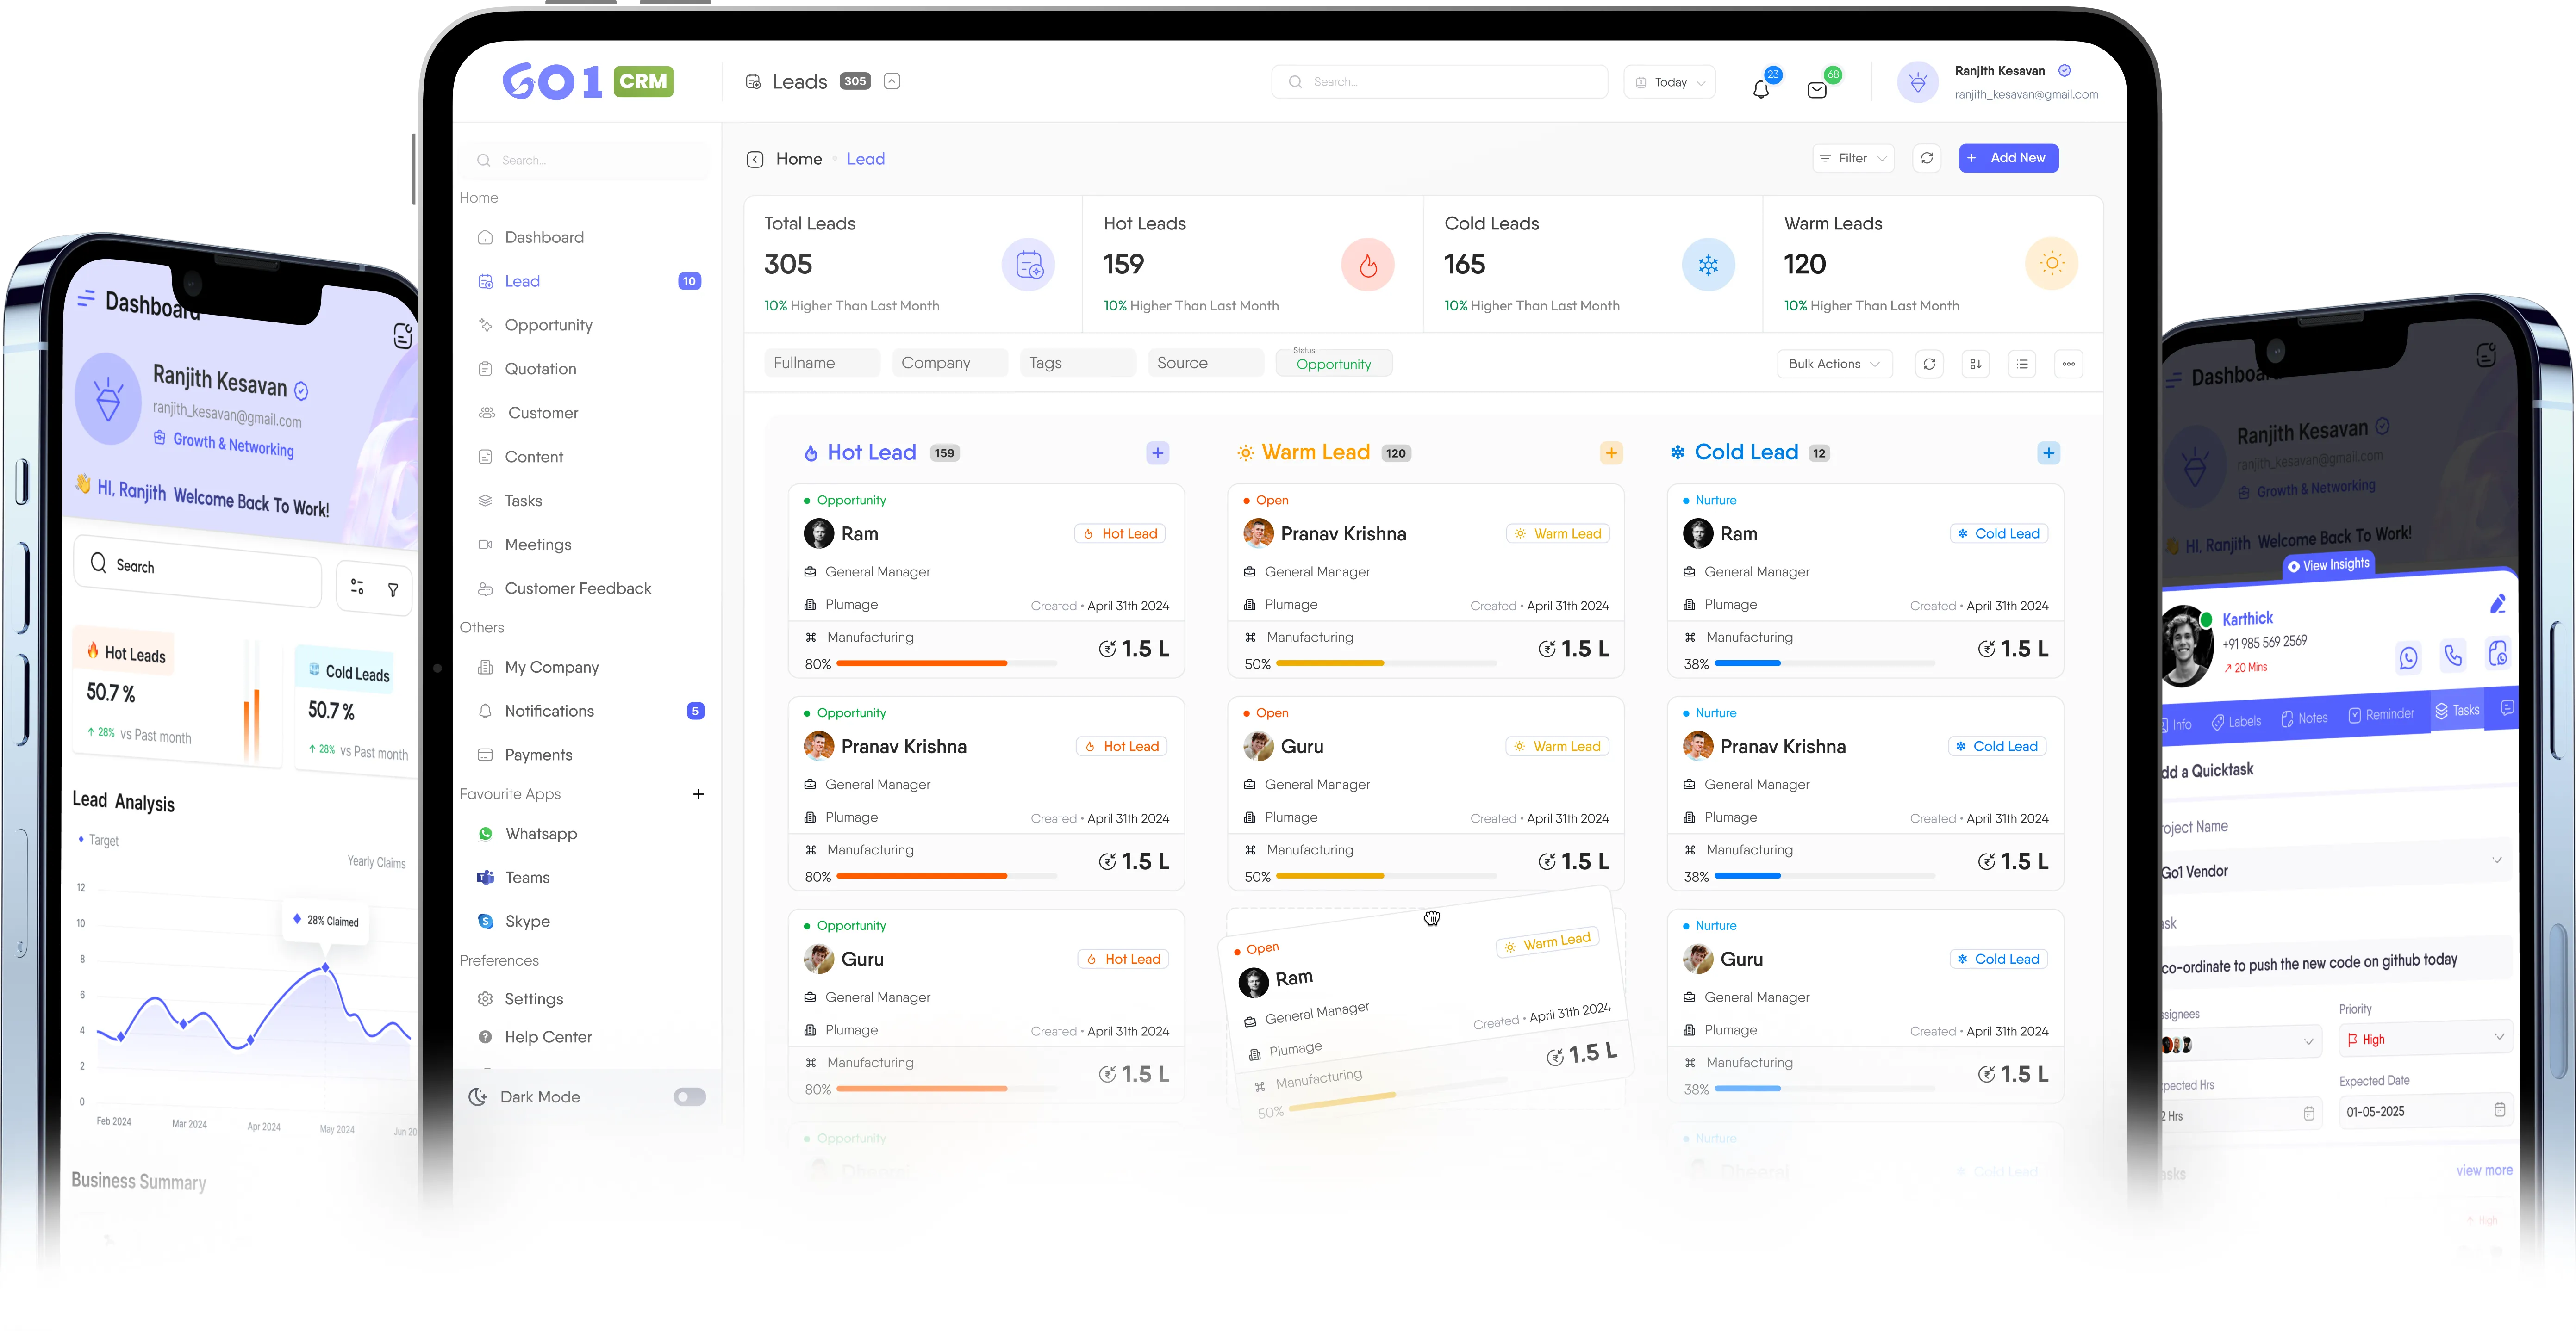Open the Filter dropdown
This screenshot has width=2576, height=1331.
[x=1853, y=158]
